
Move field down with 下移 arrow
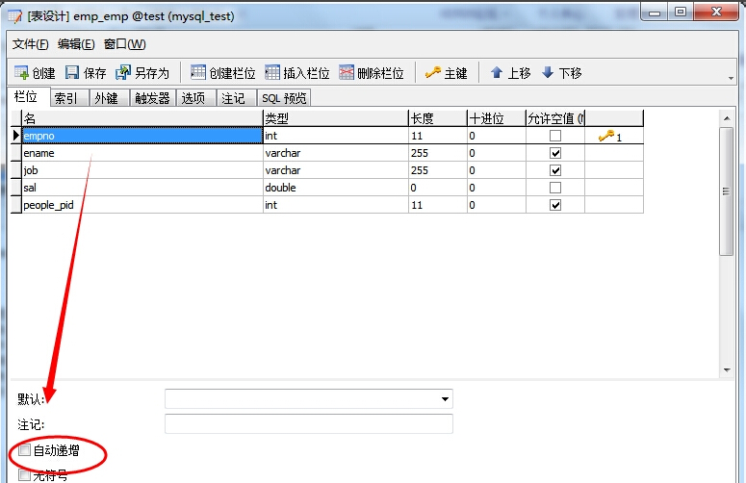[x=548, y=73]
